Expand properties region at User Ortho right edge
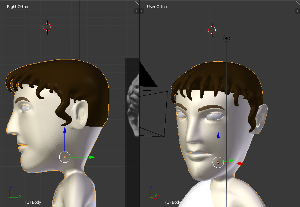 (x=297, y=11)
